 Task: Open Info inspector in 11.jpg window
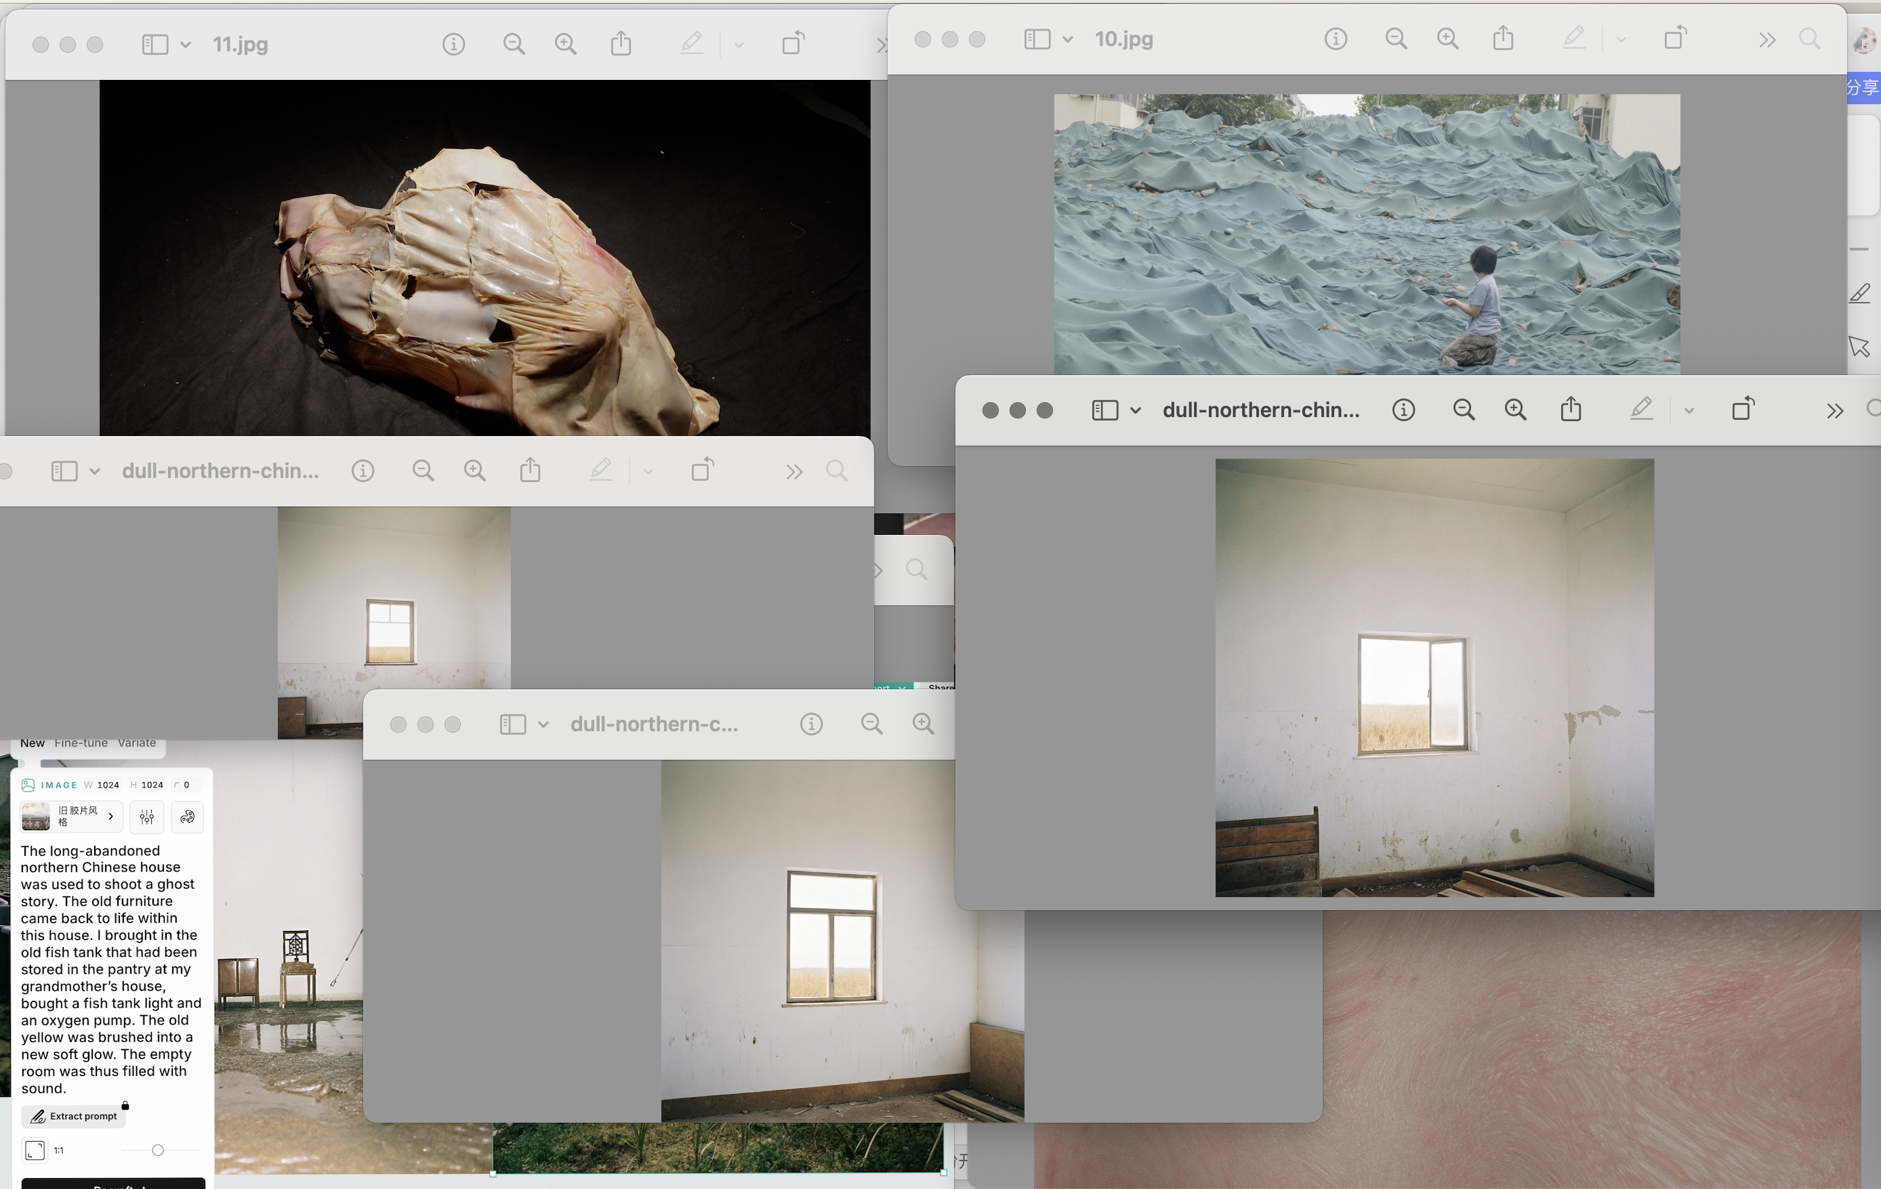click(453, 44)
